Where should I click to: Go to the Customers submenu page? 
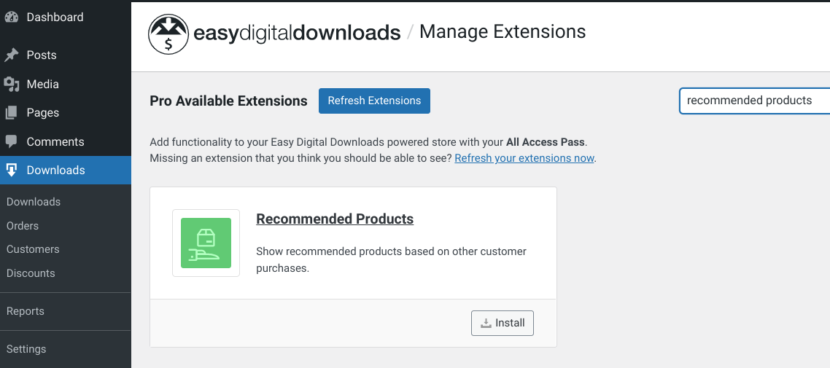tap(33, 249)
